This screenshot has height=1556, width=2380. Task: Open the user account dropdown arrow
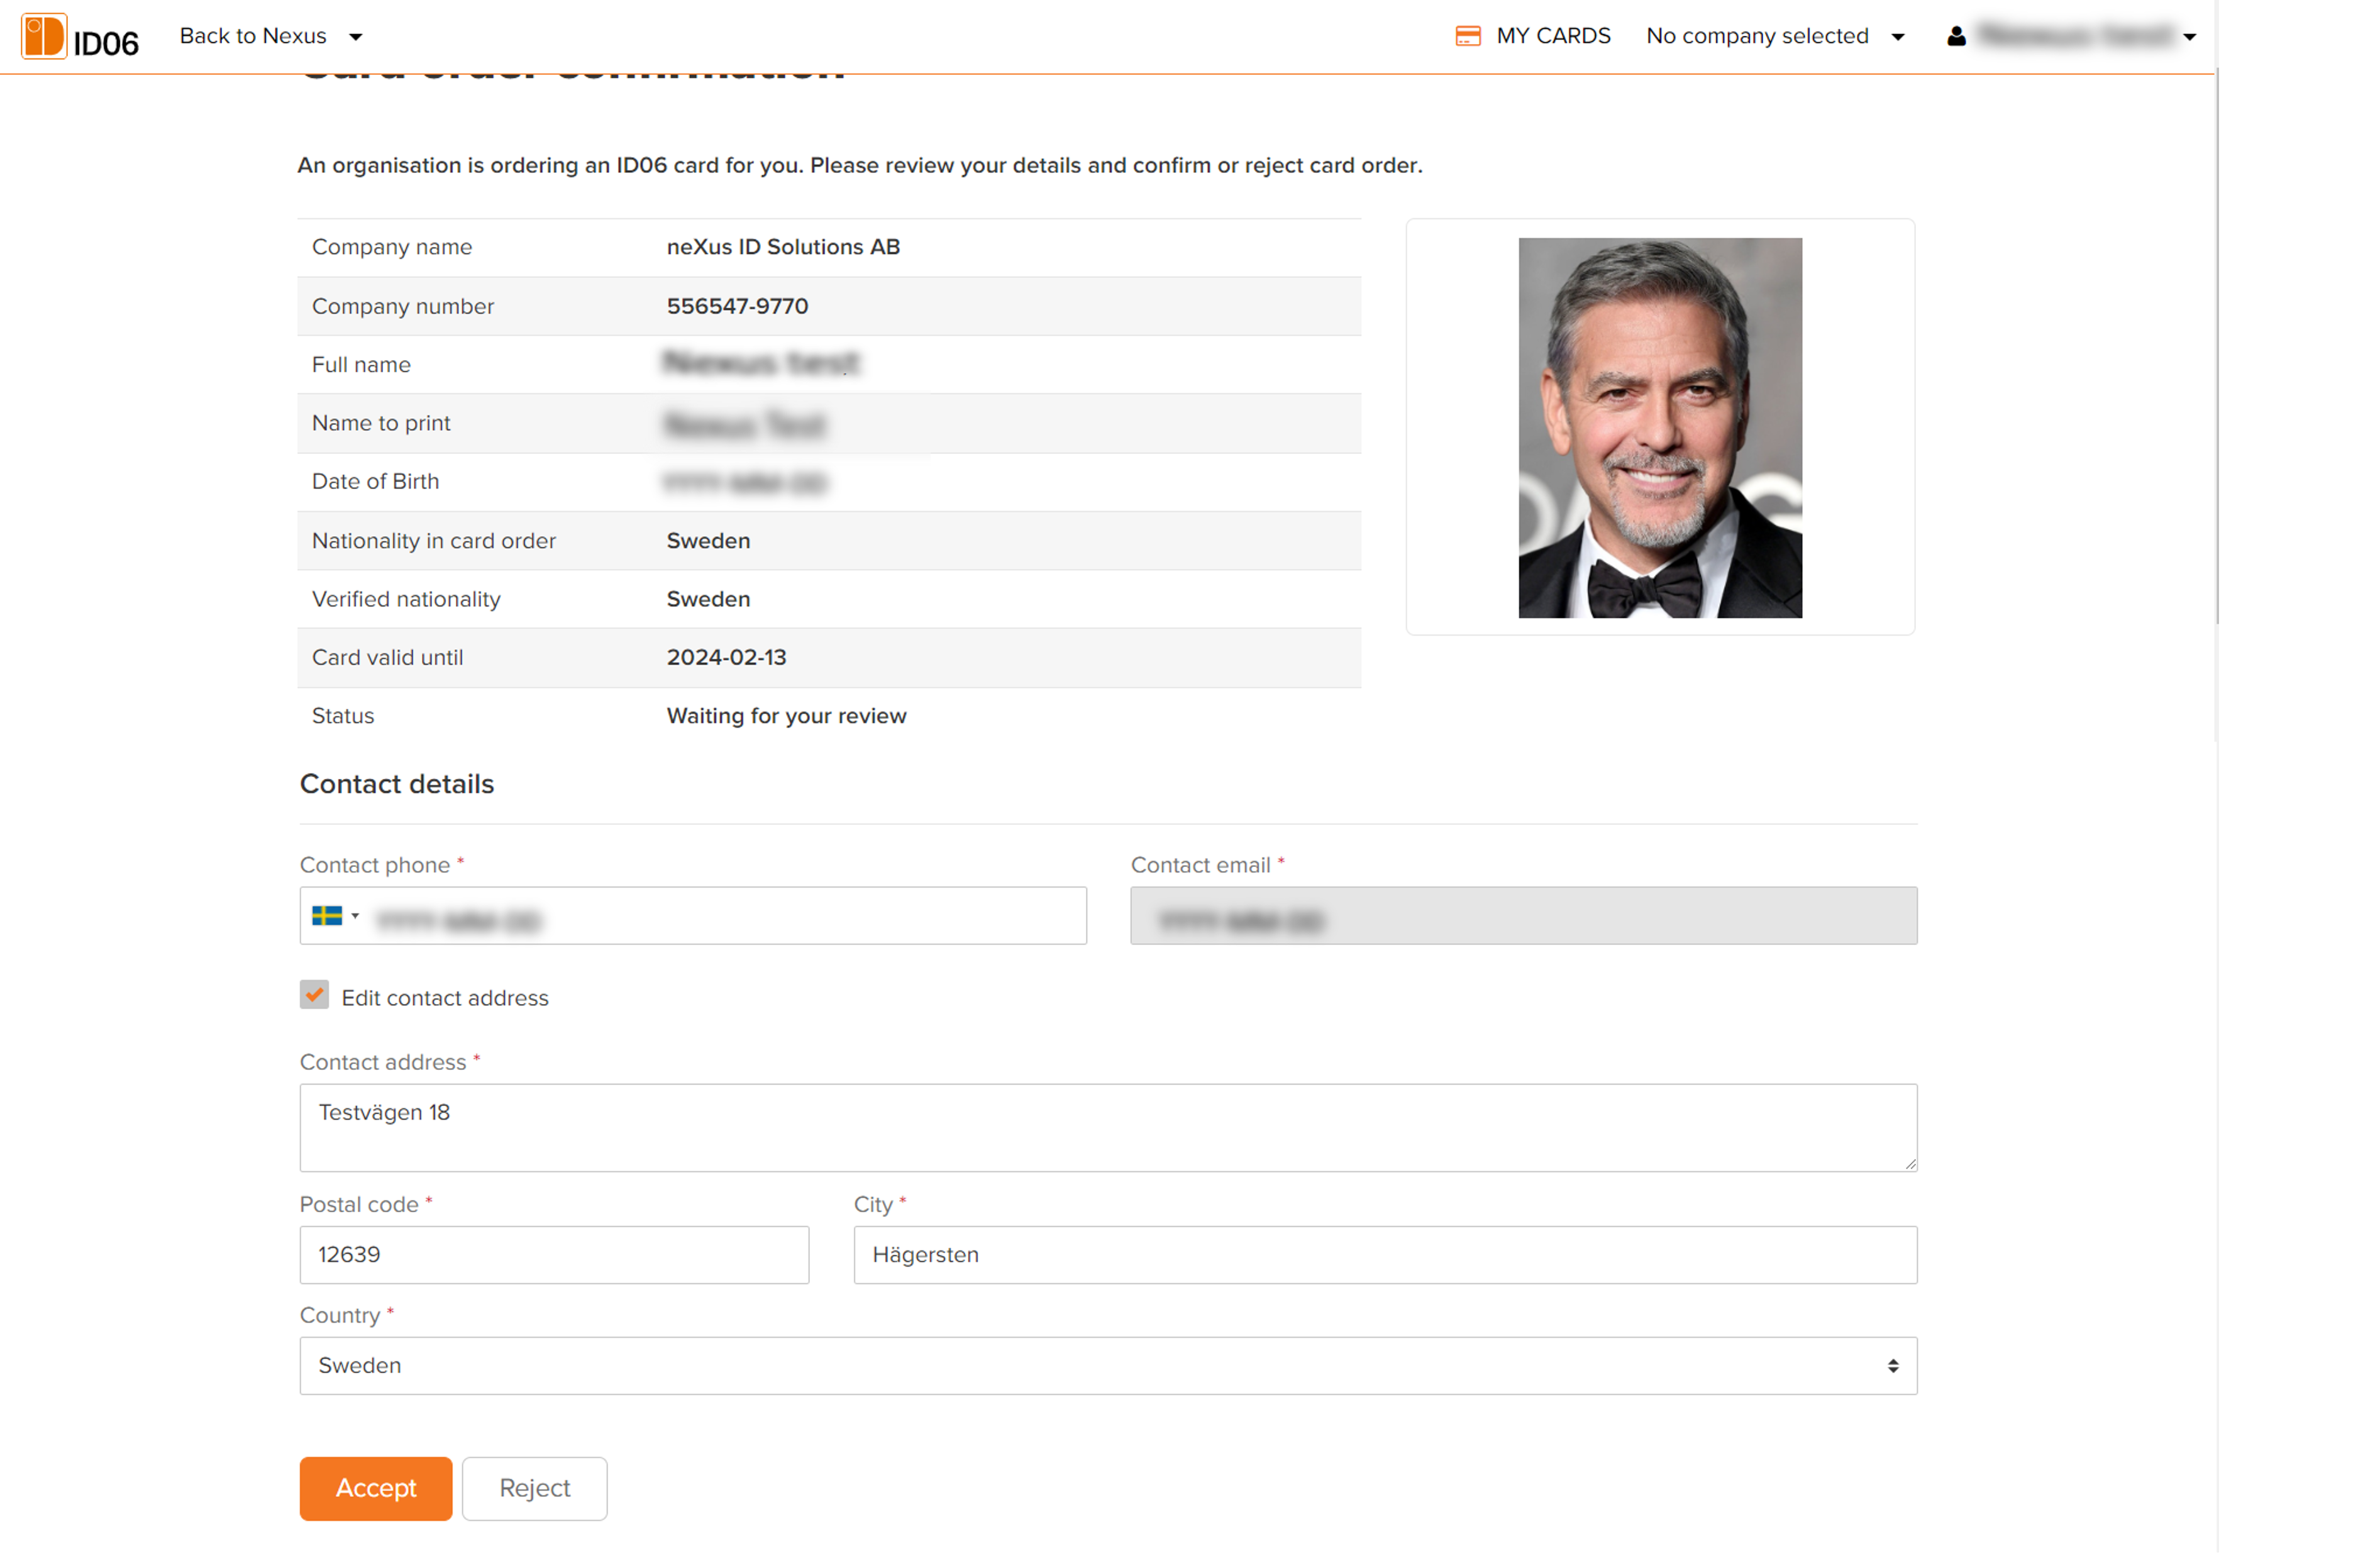(2189, 38)
